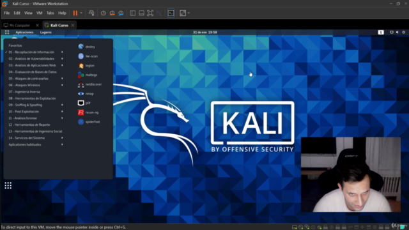Toggle the VMware library sidebar
The height and width of the screenshot is (230, 409).
[133, 13]
